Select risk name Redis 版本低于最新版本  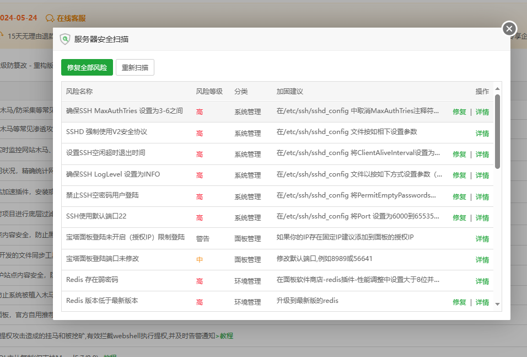click(x=102, y=301)
